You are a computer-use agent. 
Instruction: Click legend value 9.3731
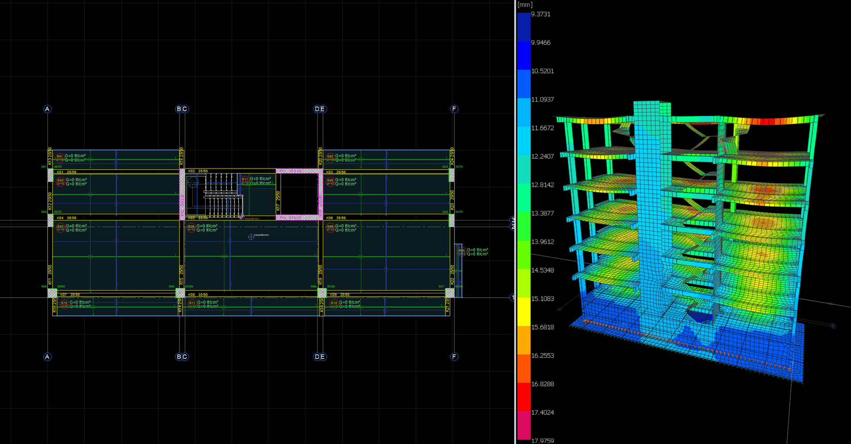[541, 14]
